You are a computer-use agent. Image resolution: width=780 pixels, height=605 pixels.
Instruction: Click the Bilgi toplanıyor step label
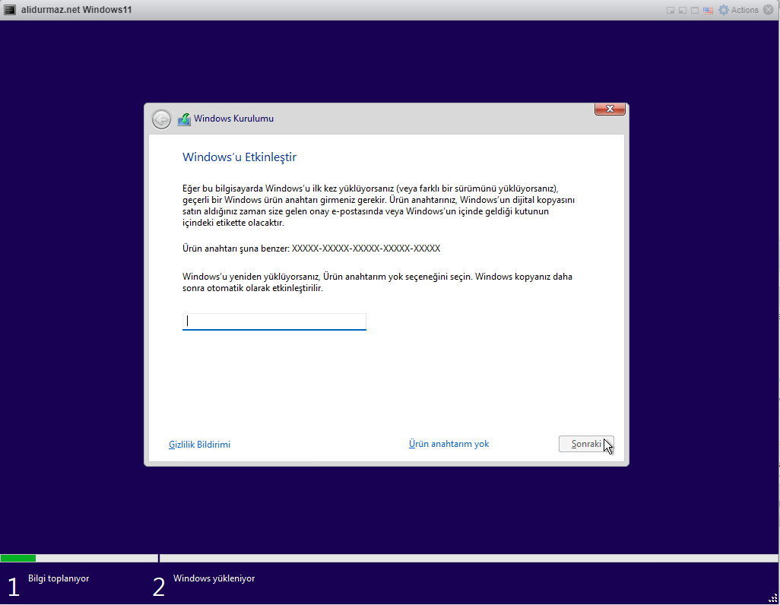[59, 578]
